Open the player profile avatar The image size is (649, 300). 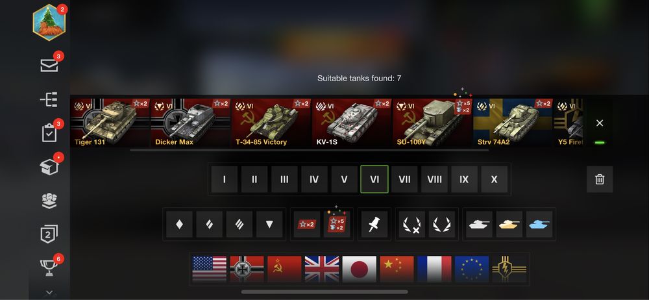pyautogui.click(x=49, y=22)
